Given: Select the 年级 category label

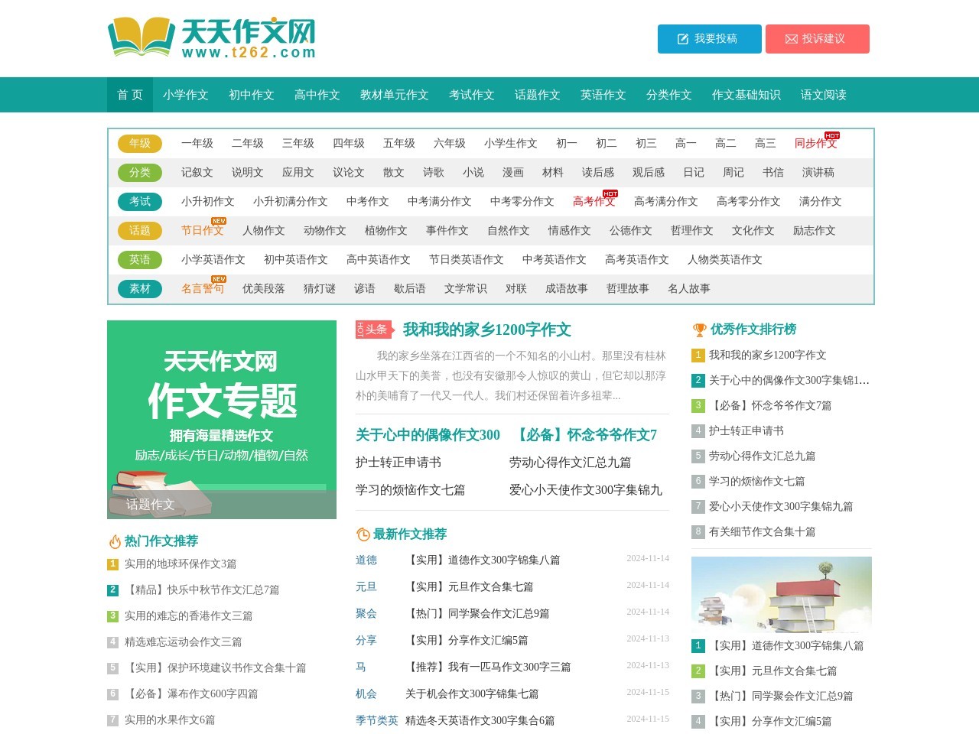Looking at the screenshot, I should coord(140,143).
